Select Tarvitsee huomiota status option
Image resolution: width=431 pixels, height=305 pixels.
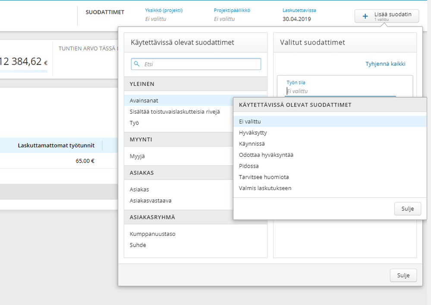(x=330, y=177)
